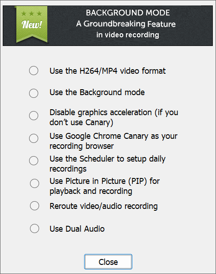Image resolution: width=216 pixels, height=274 pixels.
Task: Click the green New! ribbon badge
Action: [x=32, y=24]
